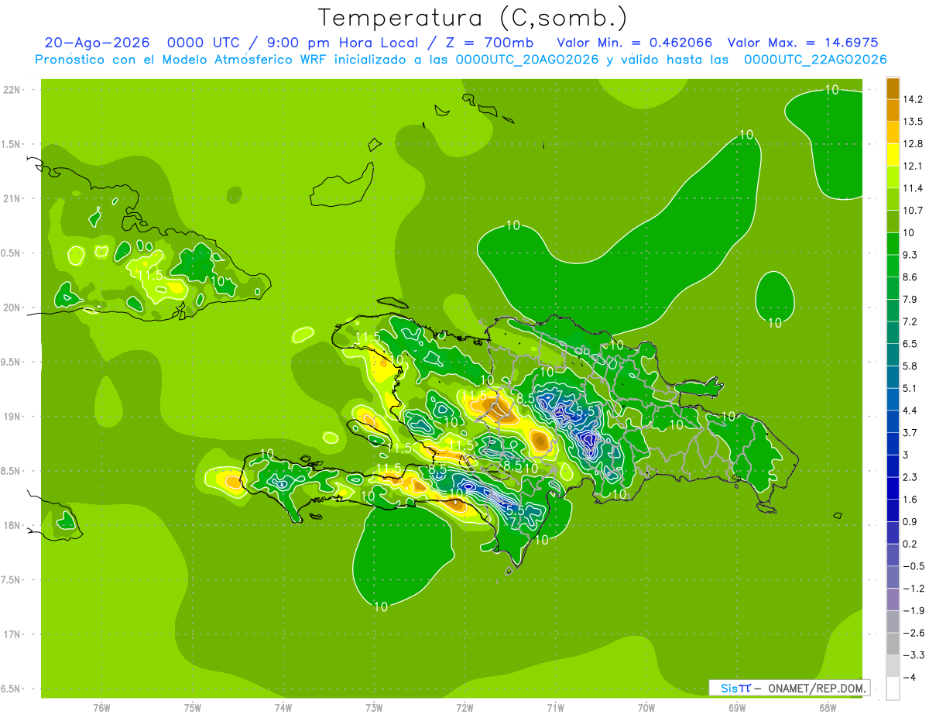Click initialization time "0000UTC_20AGO2026"
The width and height of the screenshot is (929, 718).
click(526, 60)
